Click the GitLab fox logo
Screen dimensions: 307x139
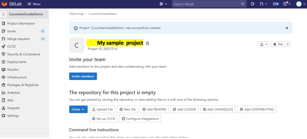coord(4,4)
